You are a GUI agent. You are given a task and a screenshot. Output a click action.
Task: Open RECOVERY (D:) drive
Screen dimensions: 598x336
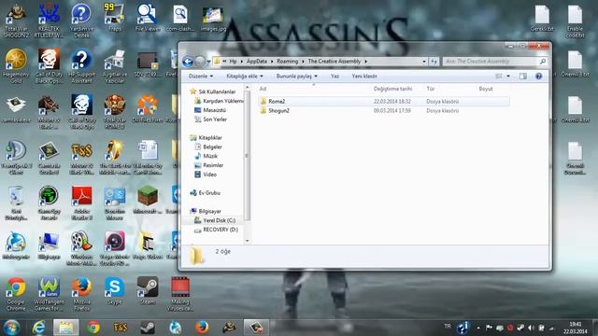click(x=216, y=230)
